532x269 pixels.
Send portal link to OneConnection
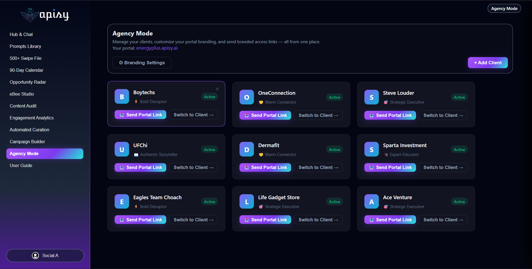[265, 115]
